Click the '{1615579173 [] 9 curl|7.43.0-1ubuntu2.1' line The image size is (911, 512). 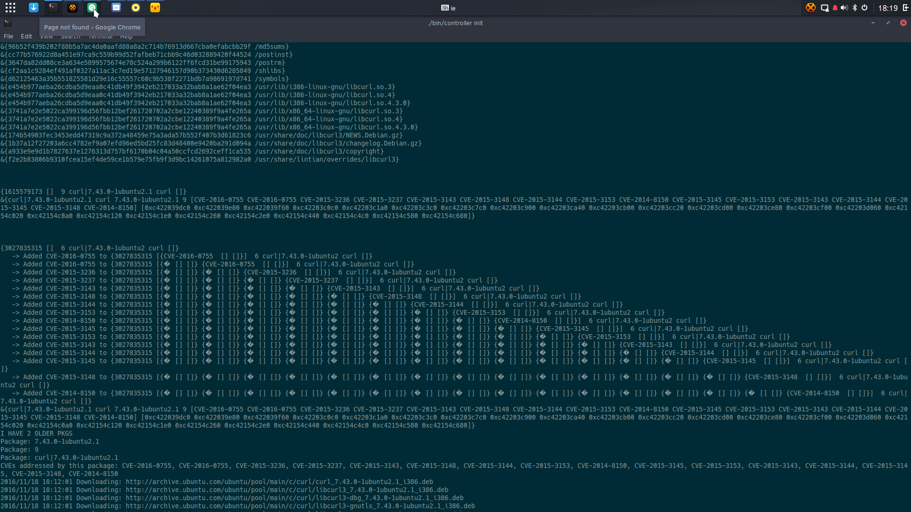93,192
